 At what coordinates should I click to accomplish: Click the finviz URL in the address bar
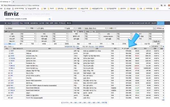click(x=22, y=5)
